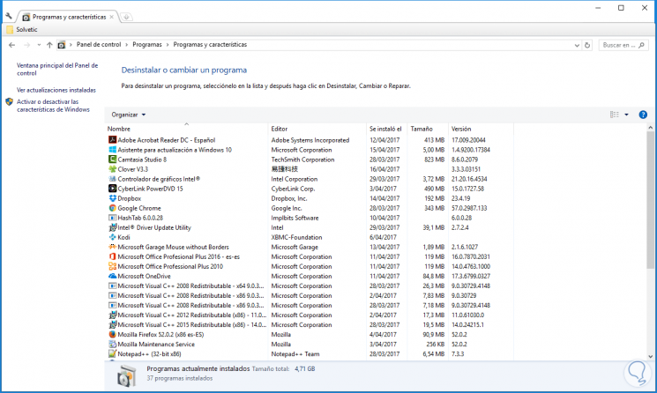This screenshot has width=657, height=393.
Task: Click the XBMC-Foundation editor cell
Action: [x=296, y=237]
